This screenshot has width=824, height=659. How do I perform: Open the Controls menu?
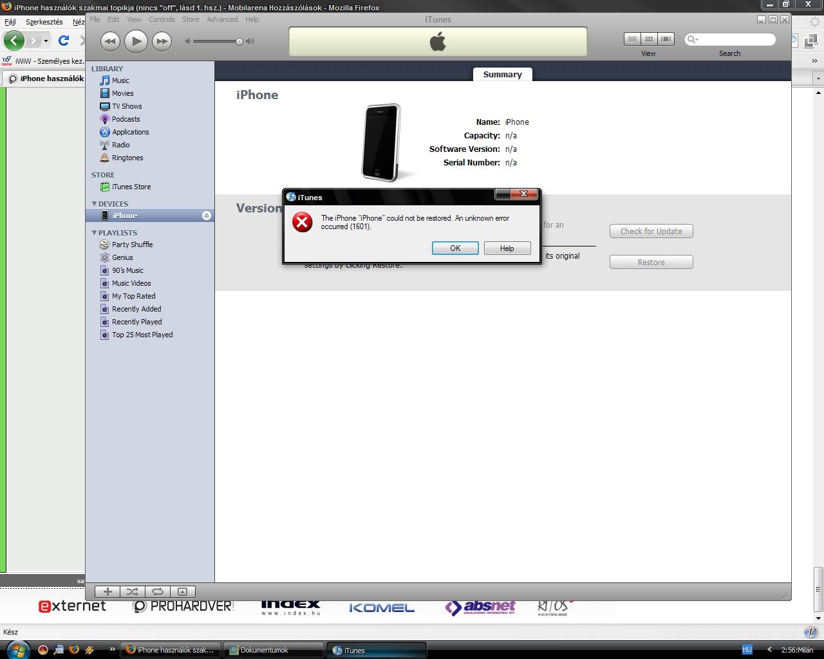[x=162, y=19]
